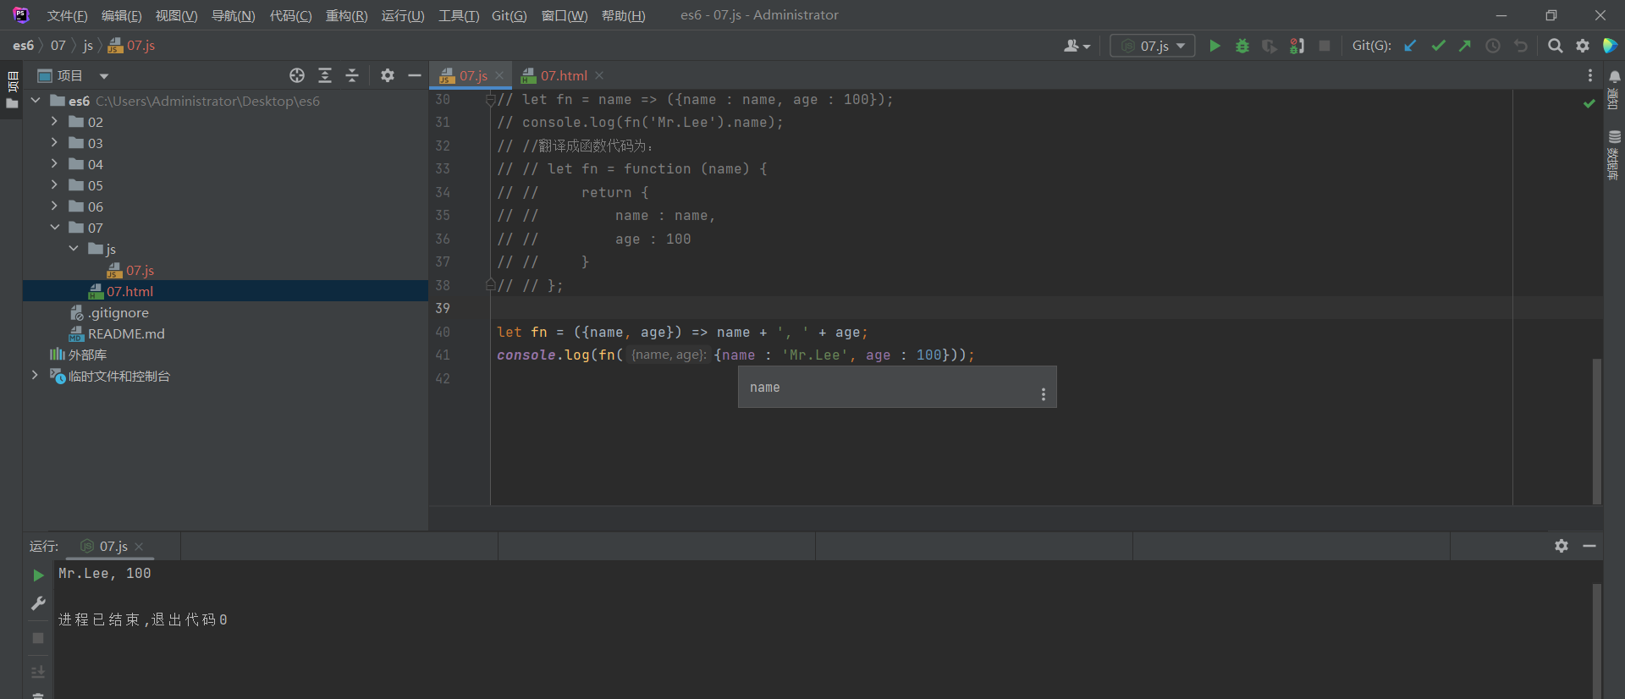Open database tool window on right sidebar
Image resolution: width=1625 pixels, height=699 pixels.
(1614, 155)
